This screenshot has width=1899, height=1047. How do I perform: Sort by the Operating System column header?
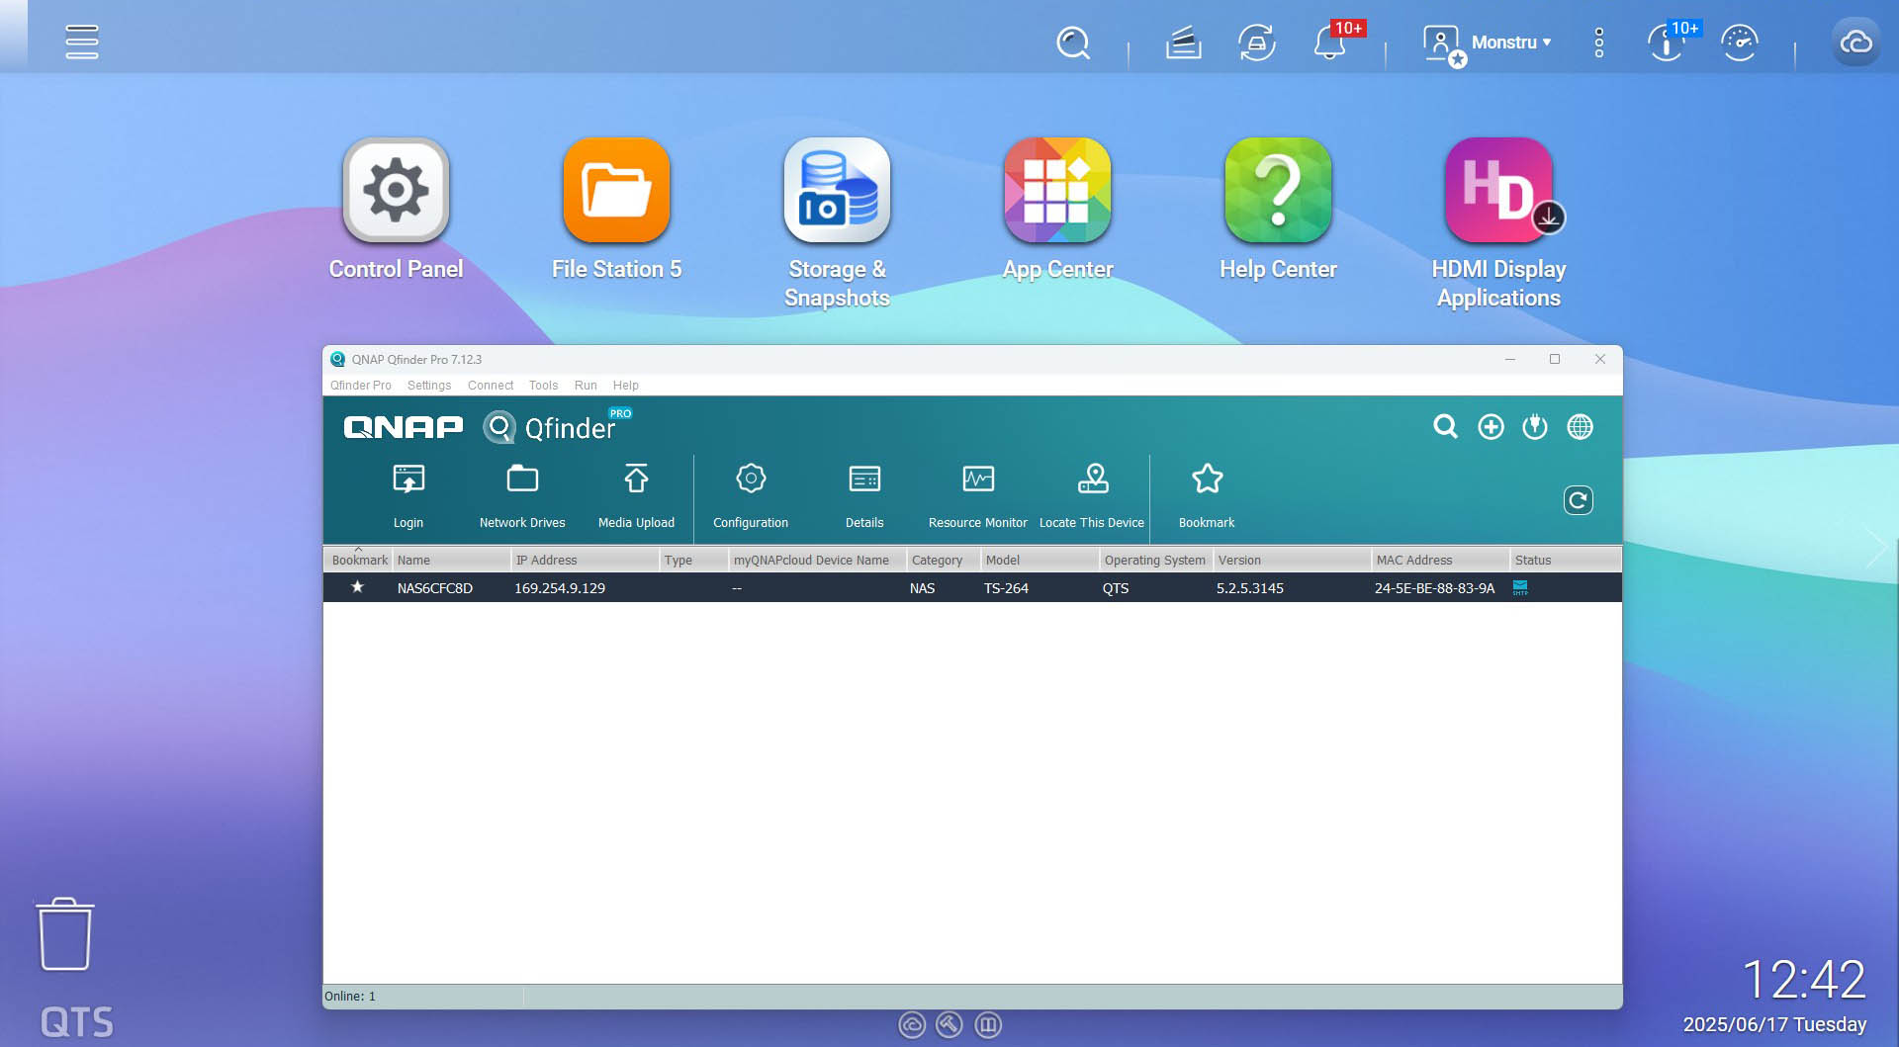coord(1155,560)
